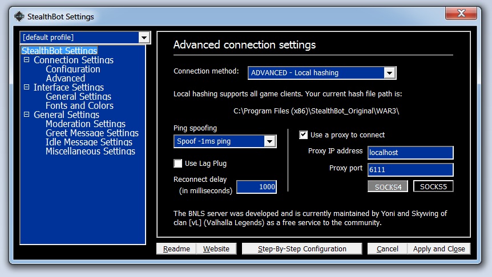
Task: Open Miscellaneous Settings
Action: tap(90, 151)
